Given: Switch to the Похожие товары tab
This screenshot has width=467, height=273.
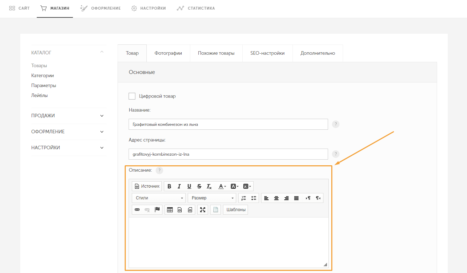Looking at the screenshot, I should 216,53.
